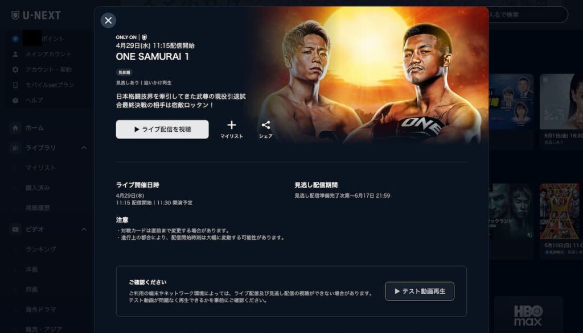Collapse the ビデオ section chevron
The image size is (583, 333).
(x=84, y=230)
